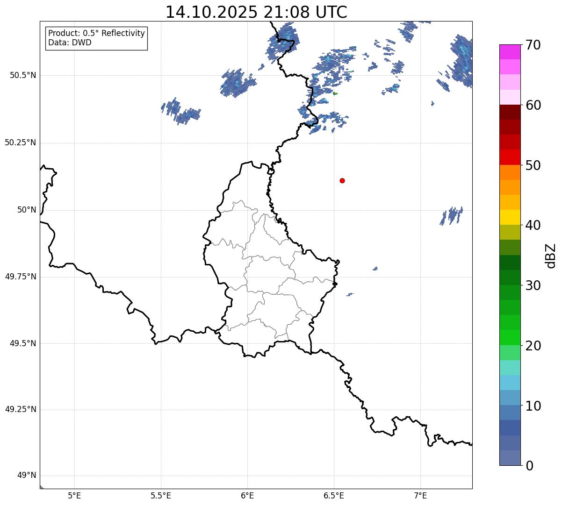Click the colorbar tick label 10

(x=533, y=406)
